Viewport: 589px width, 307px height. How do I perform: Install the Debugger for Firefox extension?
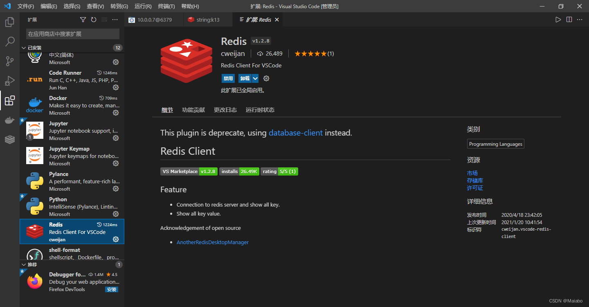(112, 289)
